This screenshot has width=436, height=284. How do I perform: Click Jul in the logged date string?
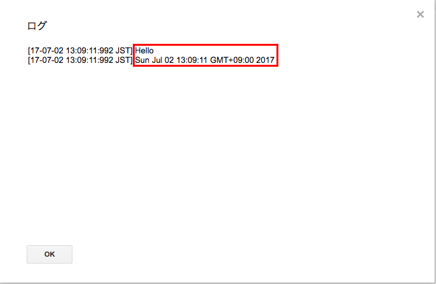pyautogui.click(x=157, y=60)
